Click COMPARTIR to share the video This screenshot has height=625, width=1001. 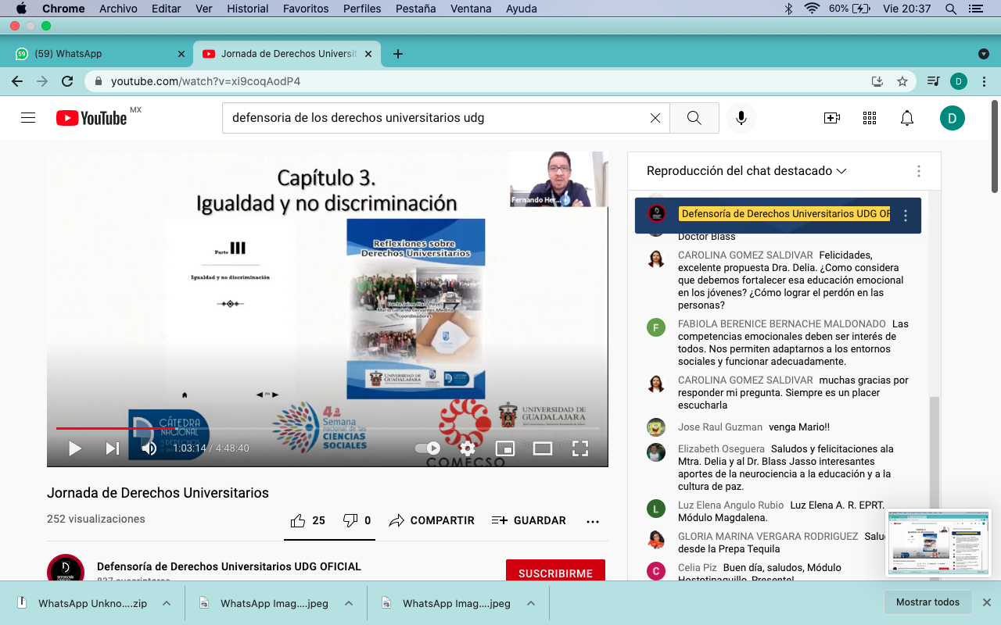pyautogui.click(x=432, y=520)
